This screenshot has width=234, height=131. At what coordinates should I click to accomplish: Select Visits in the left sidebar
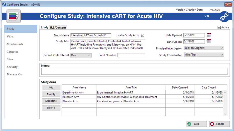(x=10, y=36)
